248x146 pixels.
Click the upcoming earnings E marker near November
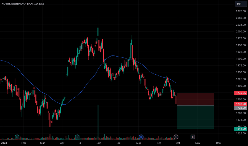[193, 137]
